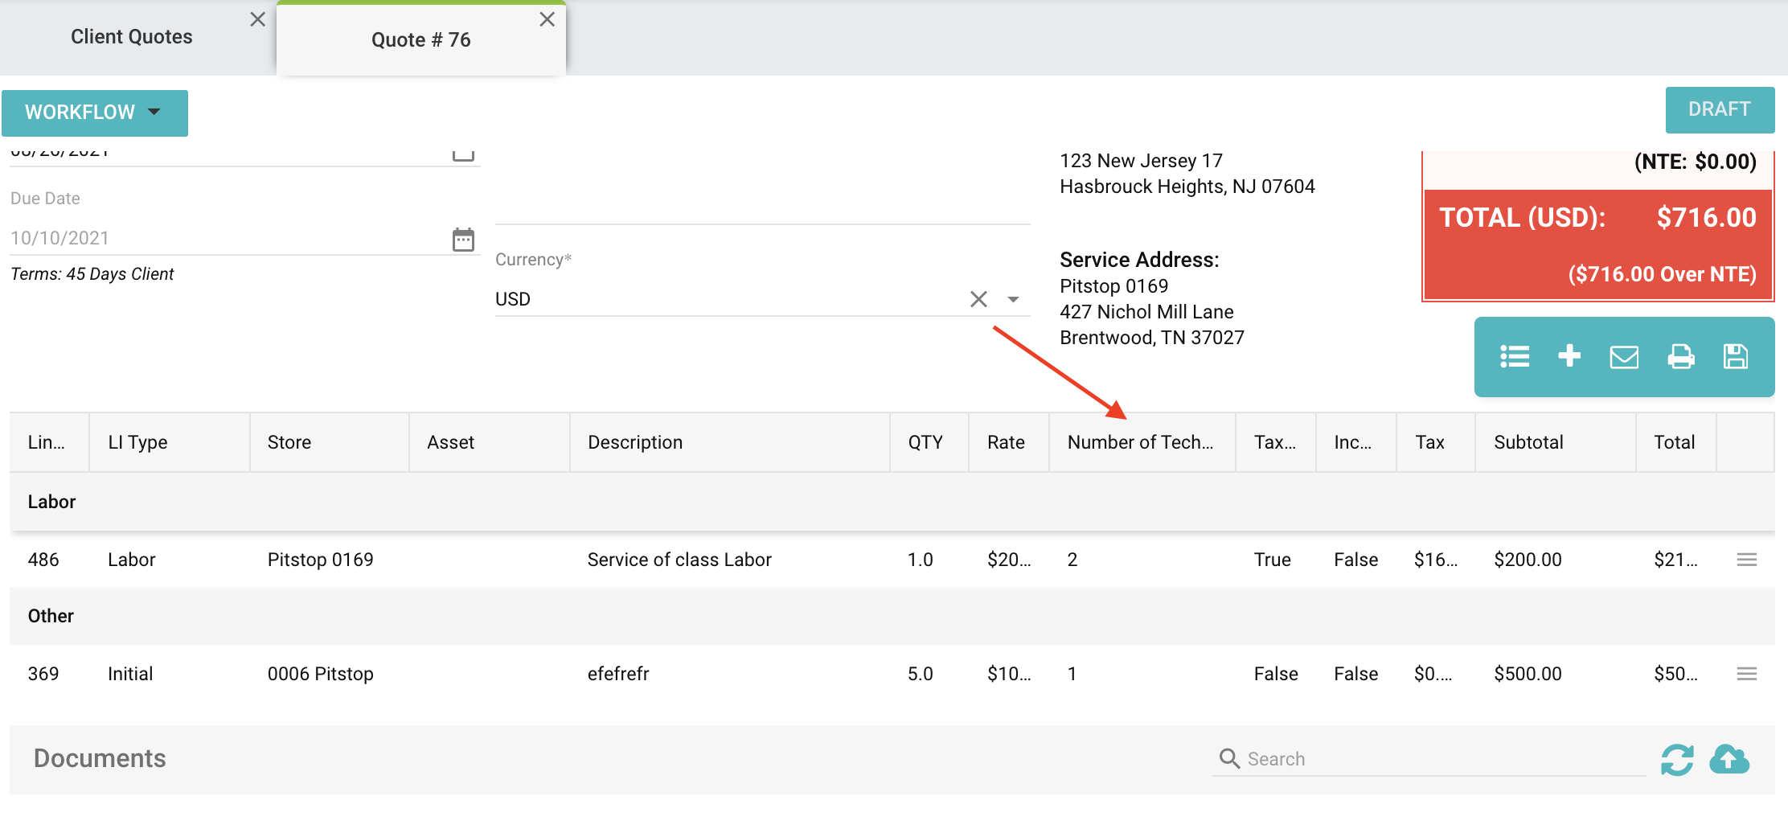Sort by the Subtotal column header
Screen dimensions: 1788x833
(x=1528, y=442)
